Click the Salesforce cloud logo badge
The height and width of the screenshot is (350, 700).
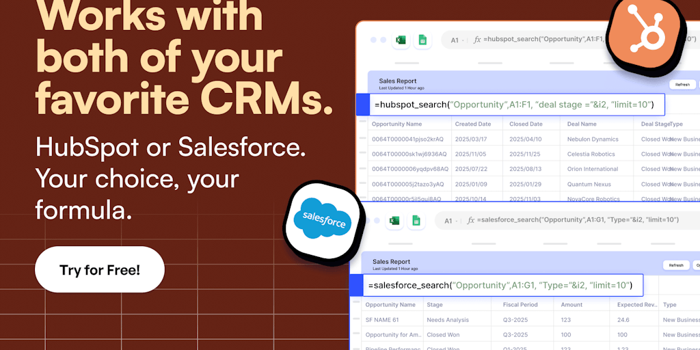tap(323, 221)
